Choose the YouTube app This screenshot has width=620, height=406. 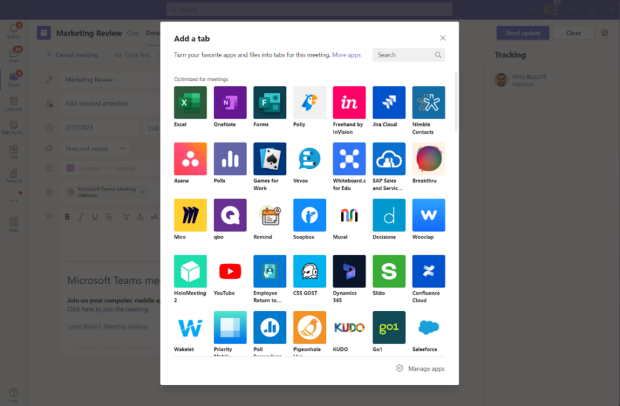point(230,271)
